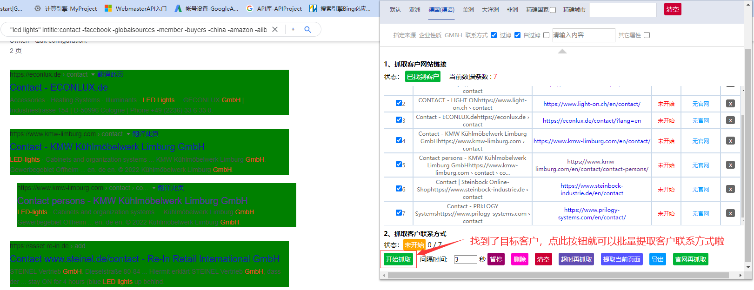Remove row 7 PRI:LOGY with x icon
The image size is (754, 290).
(x=730, y=213)
